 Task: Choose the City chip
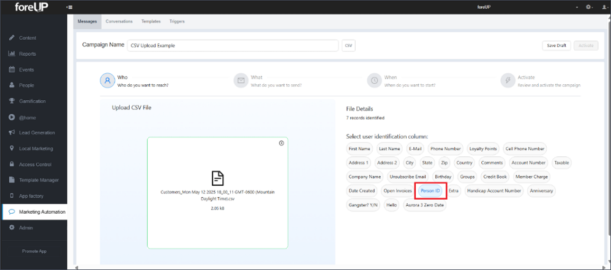410,162
